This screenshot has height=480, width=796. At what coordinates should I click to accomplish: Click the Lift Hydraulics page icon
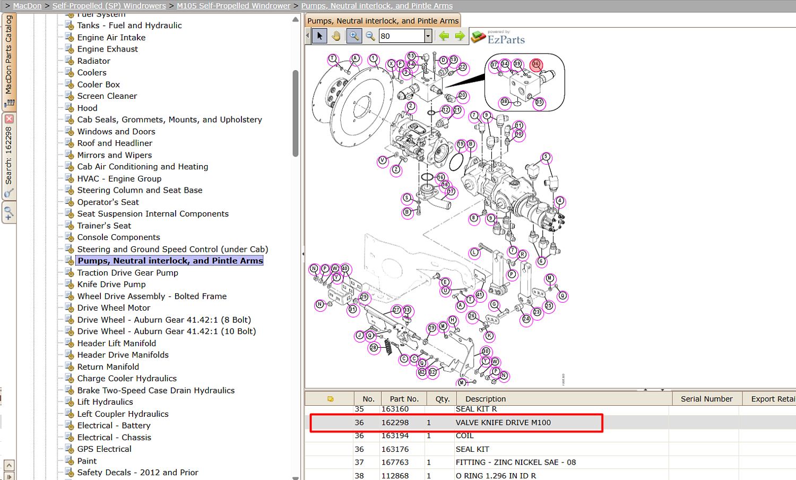pos(70,401)
